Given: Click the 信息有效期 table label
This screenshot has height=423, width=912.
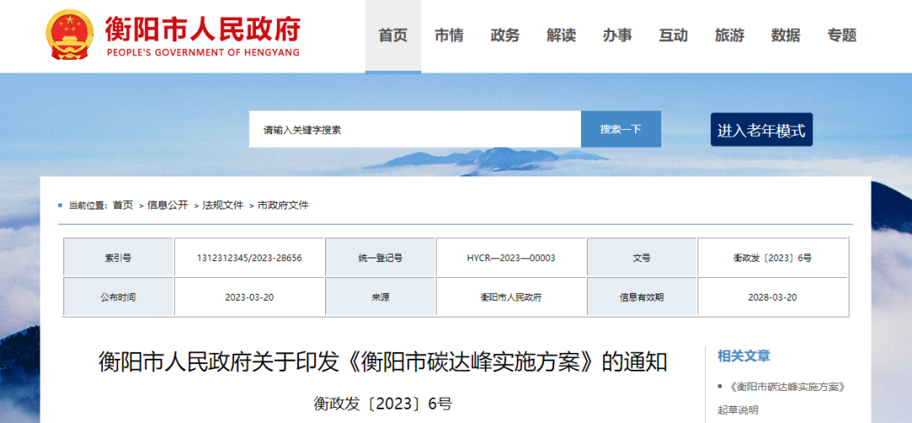Looking at the screenshot, I should click(x=642, y=297).
